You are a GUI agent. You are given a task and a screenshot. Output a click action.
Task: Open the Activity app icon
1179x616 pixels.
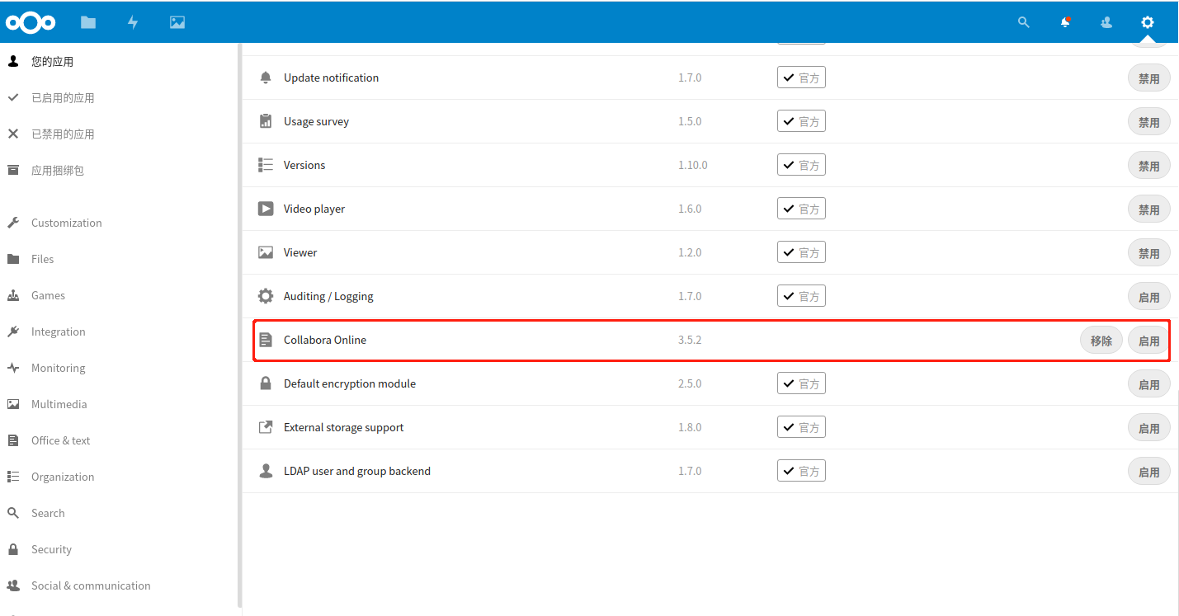132,22
